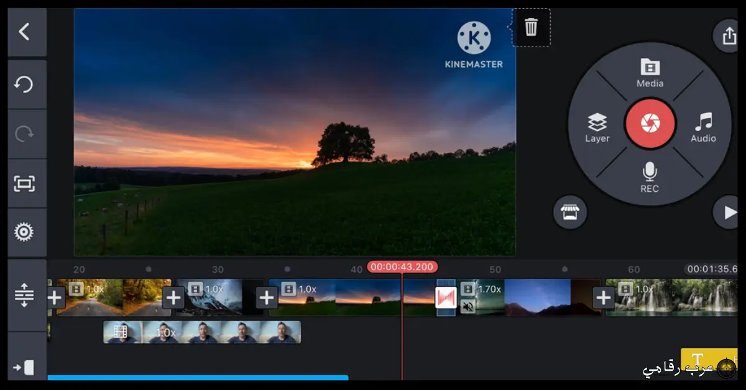Select the man's video layer clip
746x390 pixels.
click(202, 332)
